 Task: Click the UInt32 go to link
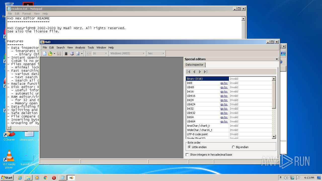pos(224,113)
